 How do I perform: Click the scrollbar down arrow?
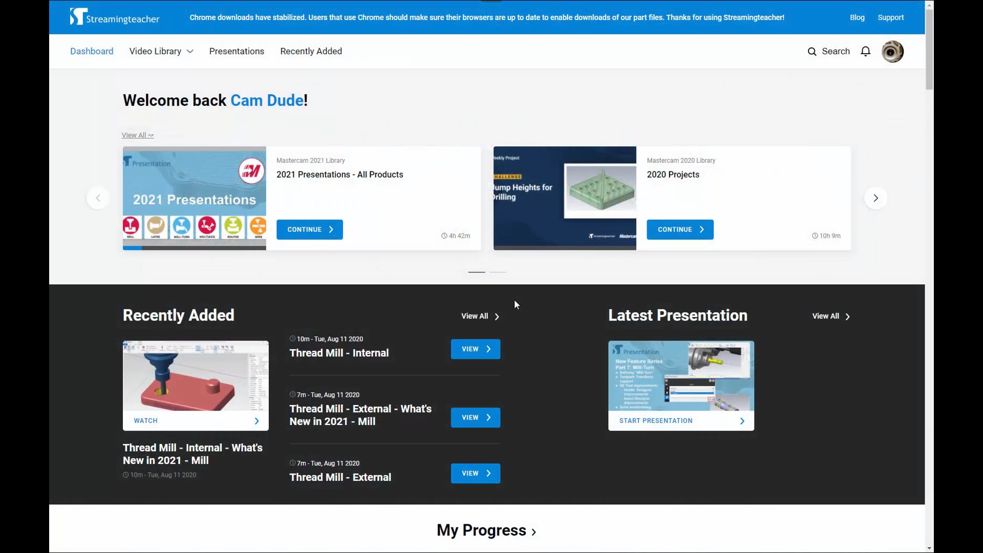929,548
